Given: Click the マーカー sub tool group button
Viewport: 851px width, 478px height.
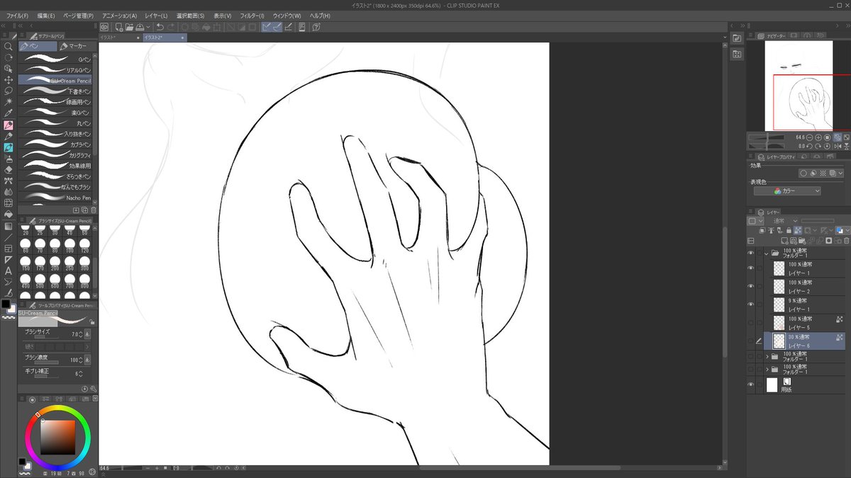Looking at the screenshot, I should tap(73, 45).
